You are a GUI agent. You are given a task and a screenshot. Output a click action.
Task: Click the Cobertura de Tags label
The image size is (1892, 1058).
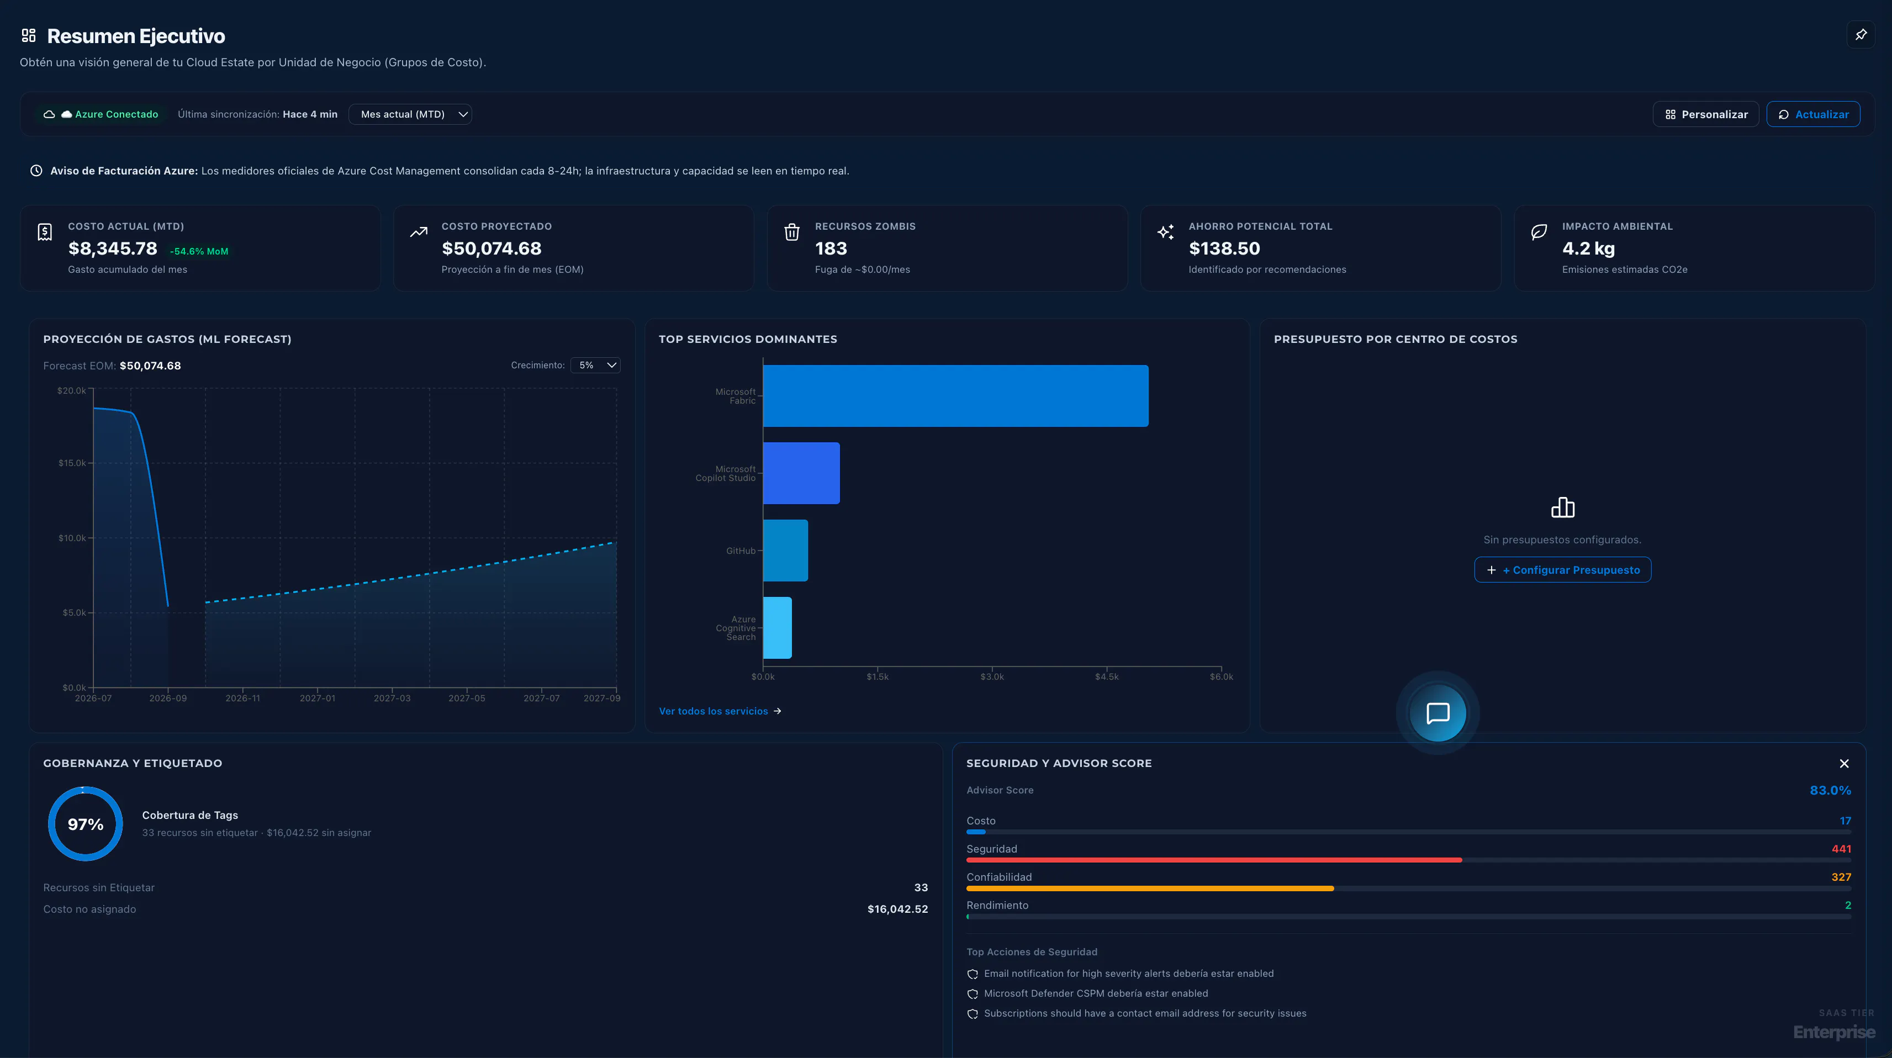[x=189, y=815]
